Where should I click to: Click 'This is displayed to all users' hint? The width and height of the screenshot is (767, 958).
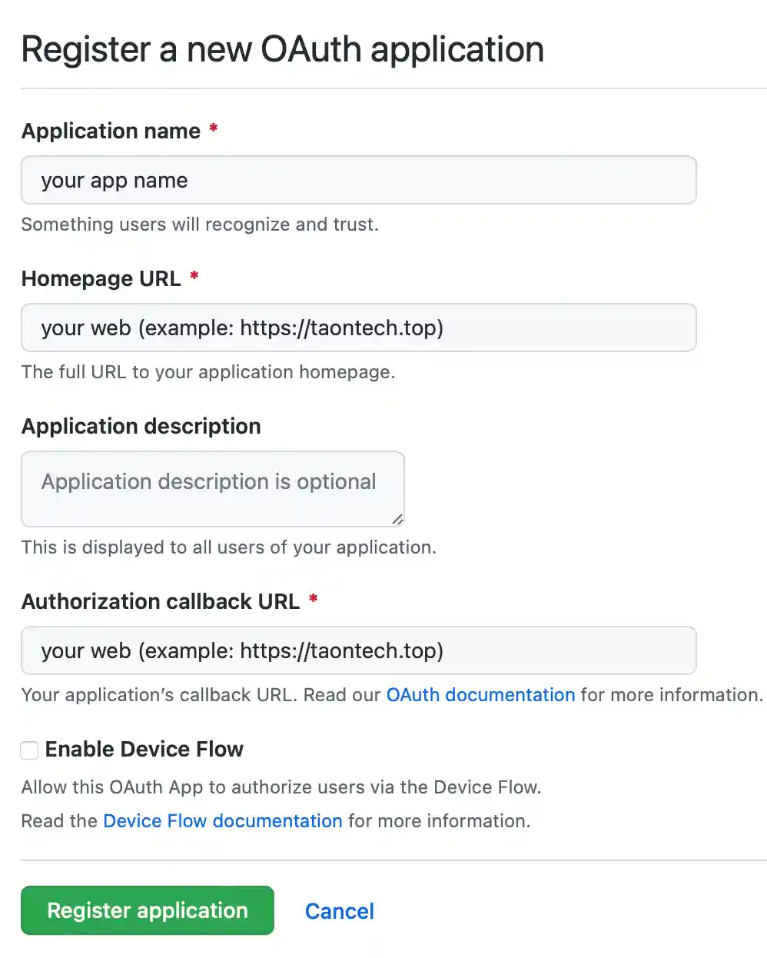(x=229, y=547)
